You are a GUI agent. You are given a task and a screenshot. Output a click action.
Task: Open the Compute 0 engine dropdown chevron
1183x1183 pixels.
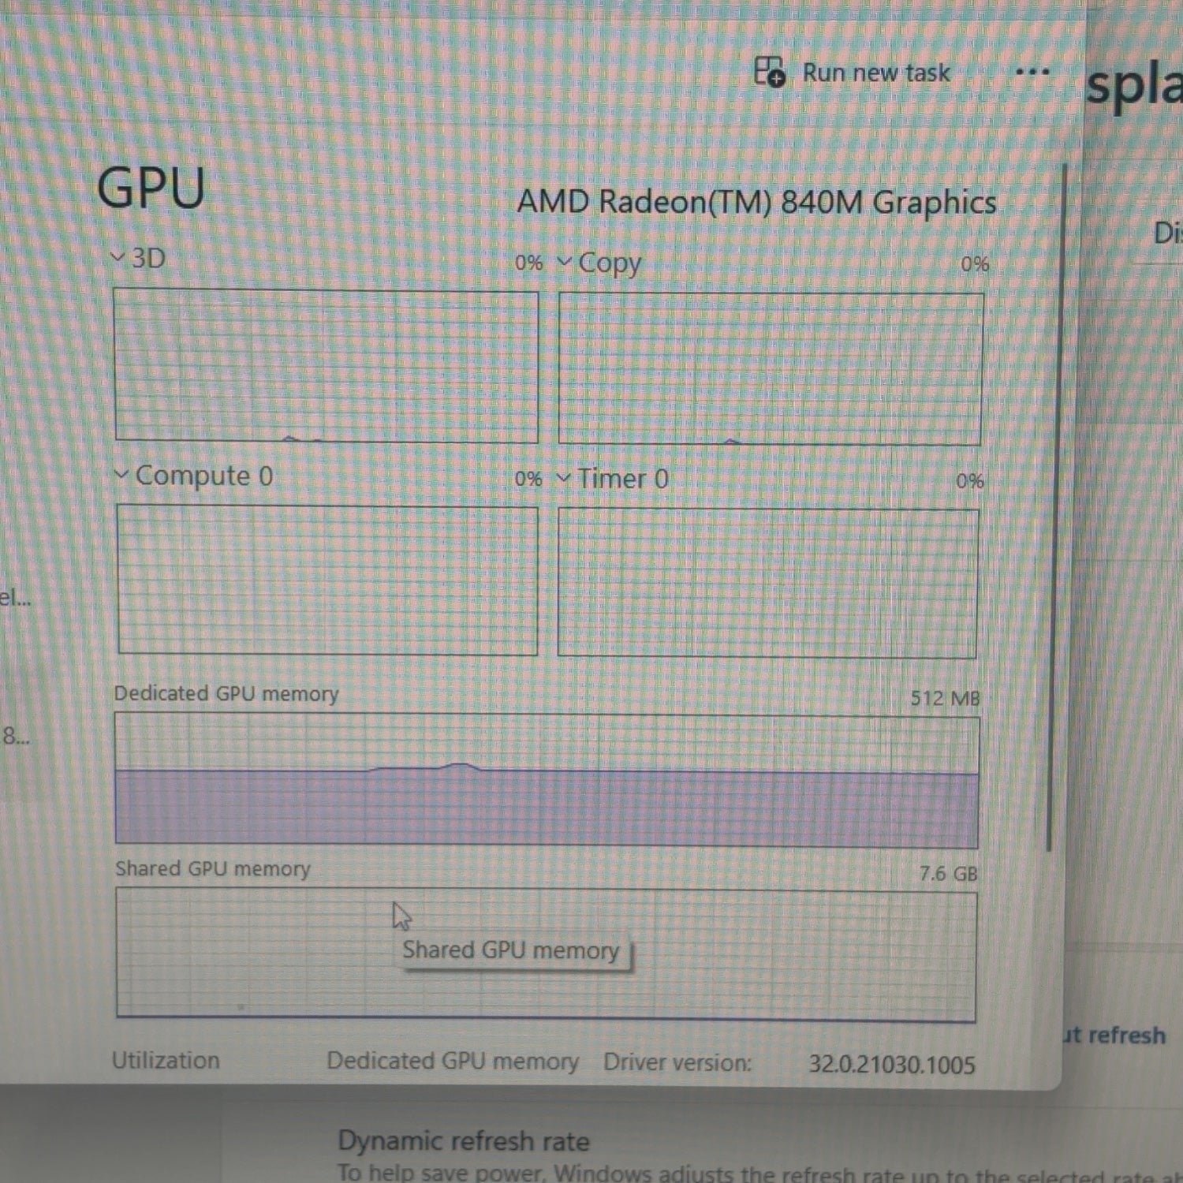click(x=121, y=475)
